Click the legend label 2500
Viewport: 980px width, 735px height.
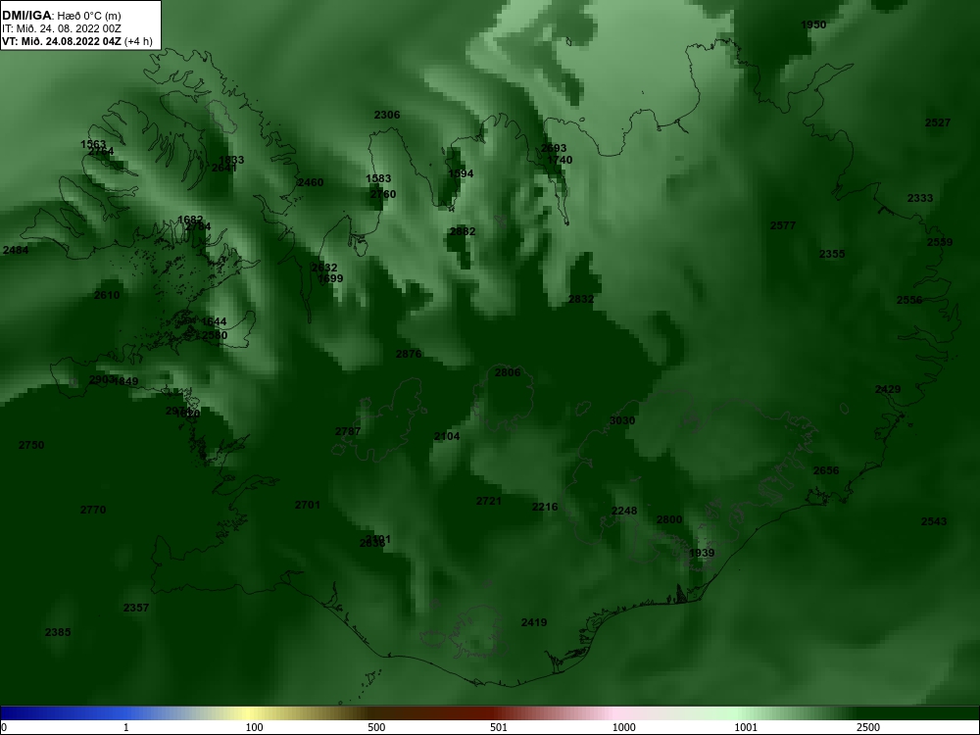tap(868, 727)
